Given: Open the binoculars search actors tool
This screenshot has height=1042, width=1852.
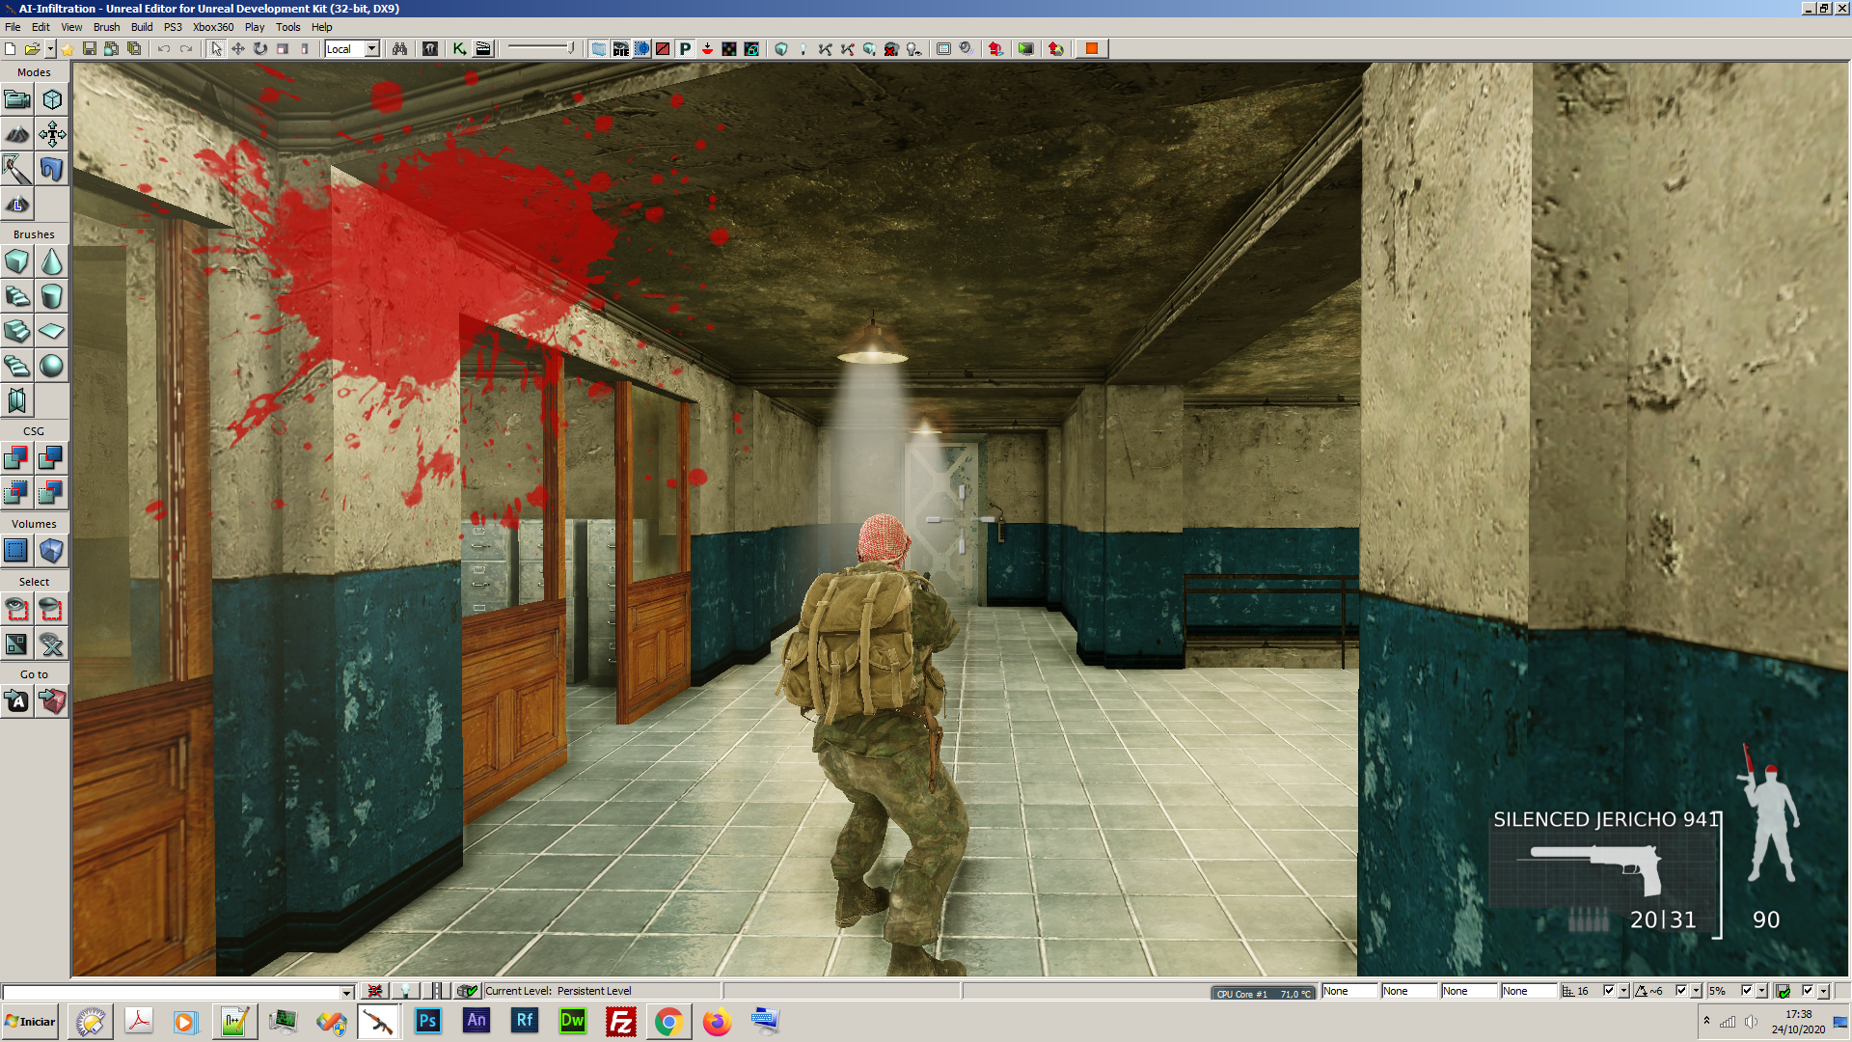Looking at the screenshot, I should point(399,48).
